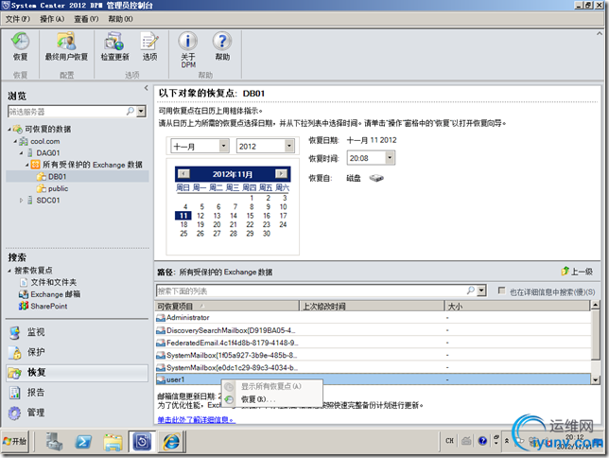
Task: Collapse navigation pane with arrow
Action: coord(146,88)
